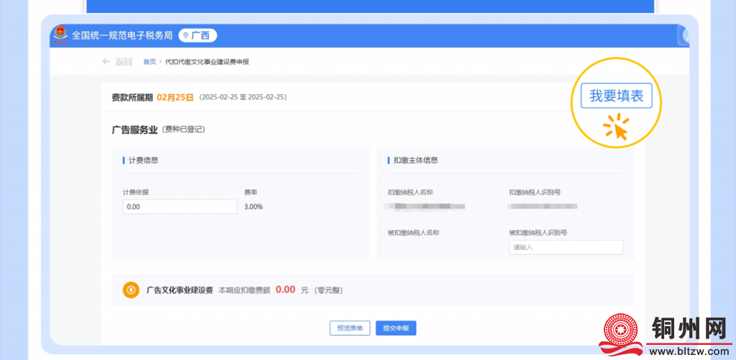This screenshot has height=360, width=736.
Task: Open the 广西 region selector
Action: point(197,36)
